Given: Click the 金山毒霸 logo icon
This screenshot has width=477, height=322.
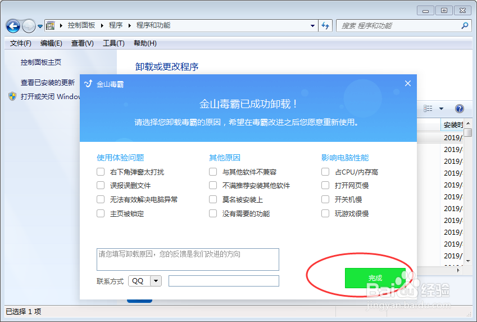Looking at the screenshot, I should (x=88, y=83).
